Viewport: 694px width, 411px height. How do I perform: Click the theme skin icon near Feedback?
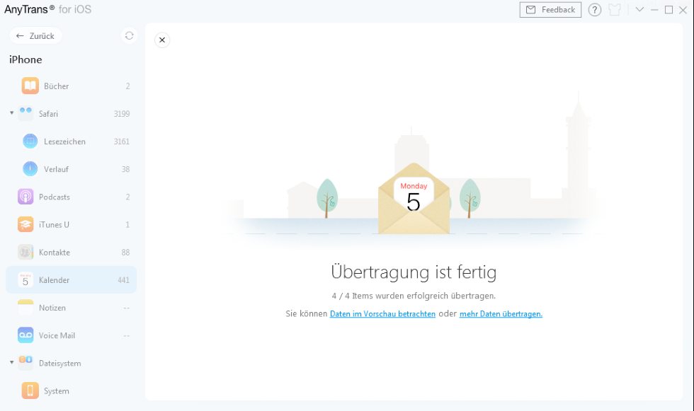click(x=614, y=10)
